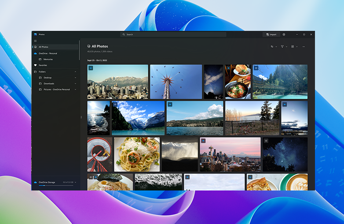The image size is (344, 224).
Task: Open the city skyline with mountains photo
Action: point(117,82)
